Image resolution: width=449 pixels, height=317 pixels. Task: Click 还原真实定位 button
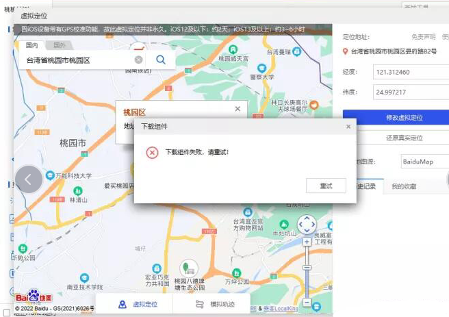point(404,138)
